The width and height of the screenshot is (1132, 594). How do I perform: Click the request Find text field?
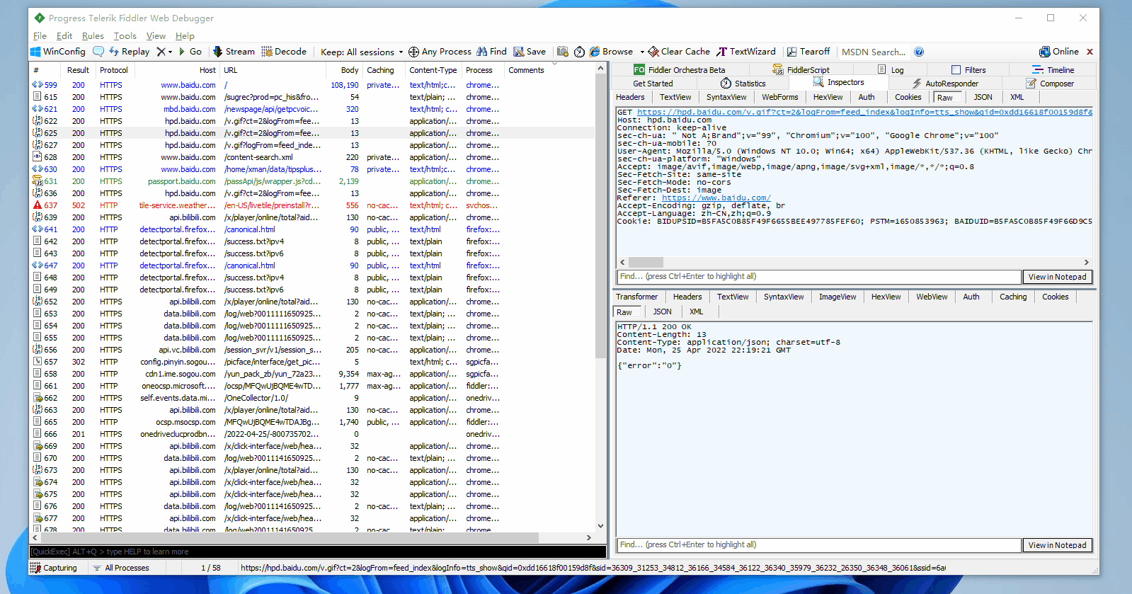click(819, 277)
